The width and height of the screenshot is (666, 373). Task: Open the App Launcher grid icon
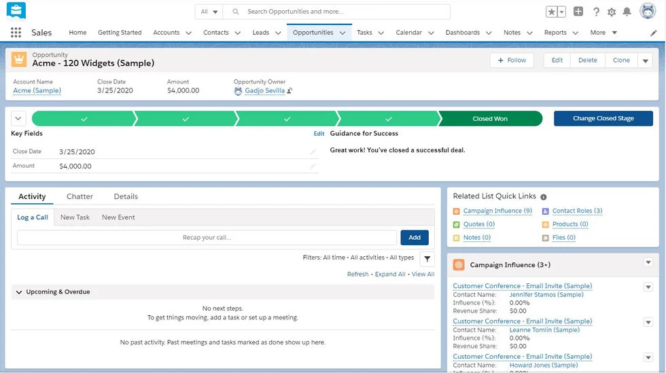click(x=16, y=33)
